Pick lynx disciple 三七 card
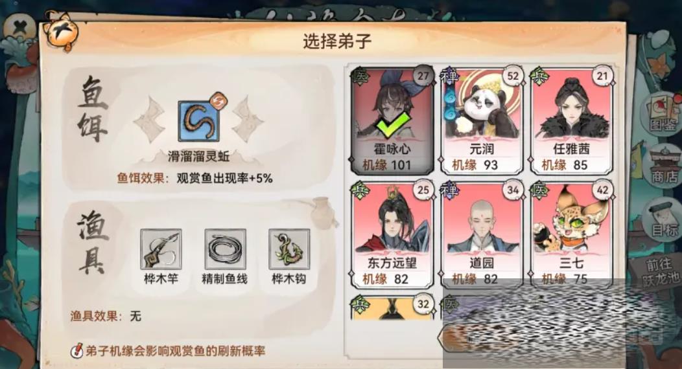Screen dimensions: 682x369 click(572, 234)
